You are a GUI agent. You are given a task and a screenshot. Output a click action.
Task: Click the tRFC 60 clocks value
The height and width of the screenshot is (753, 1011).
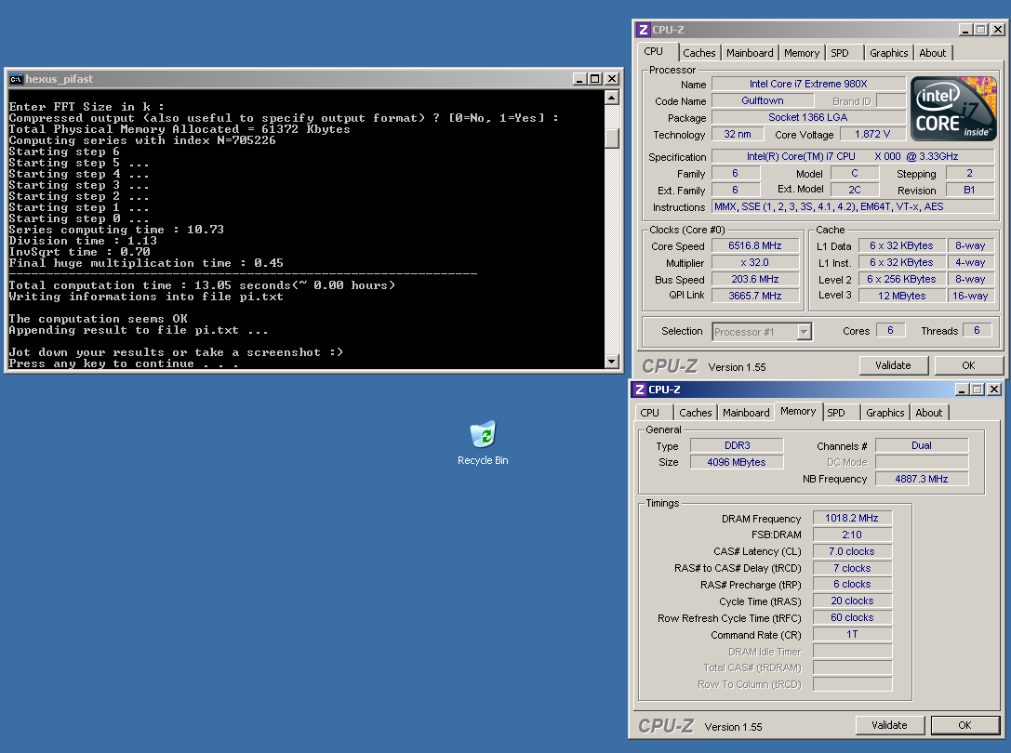click(852, 617)
